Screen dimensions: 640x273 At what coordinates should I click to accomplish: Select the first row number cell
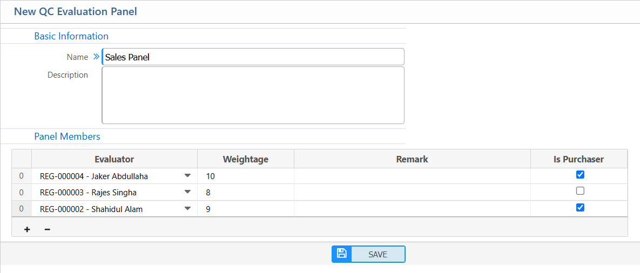22,176
